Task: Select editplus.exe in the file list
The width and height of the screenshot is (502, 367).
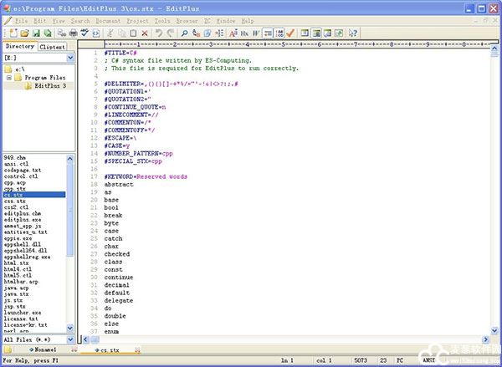Action: [x=21, y=219]
